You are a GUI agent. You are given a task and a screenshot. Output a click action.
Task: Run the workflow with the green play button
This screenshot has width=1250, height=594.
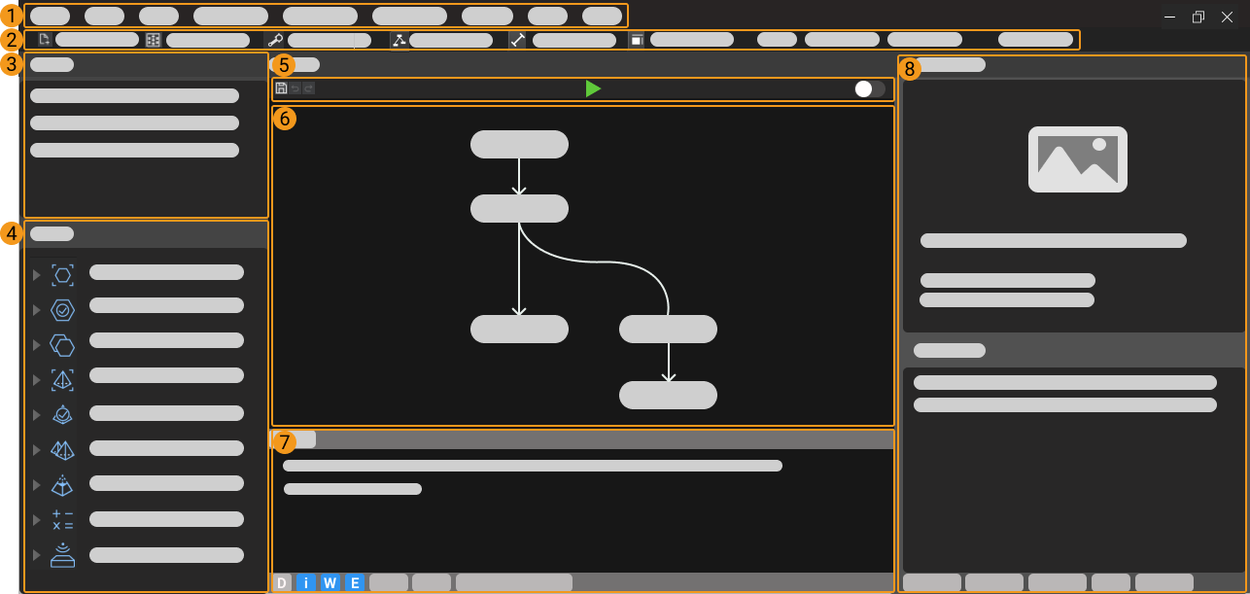click(x=593, y=88)
